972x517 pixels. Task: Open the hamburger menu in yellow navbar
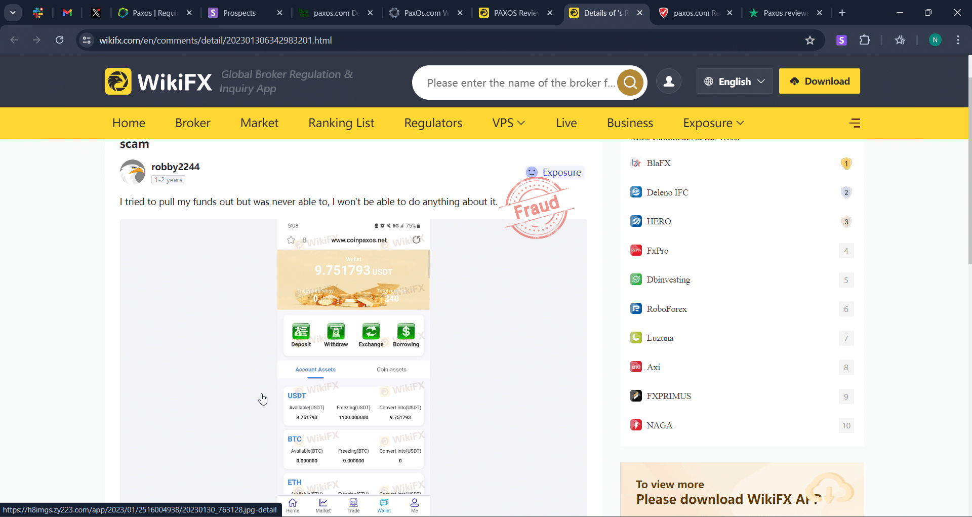[855, 123]
